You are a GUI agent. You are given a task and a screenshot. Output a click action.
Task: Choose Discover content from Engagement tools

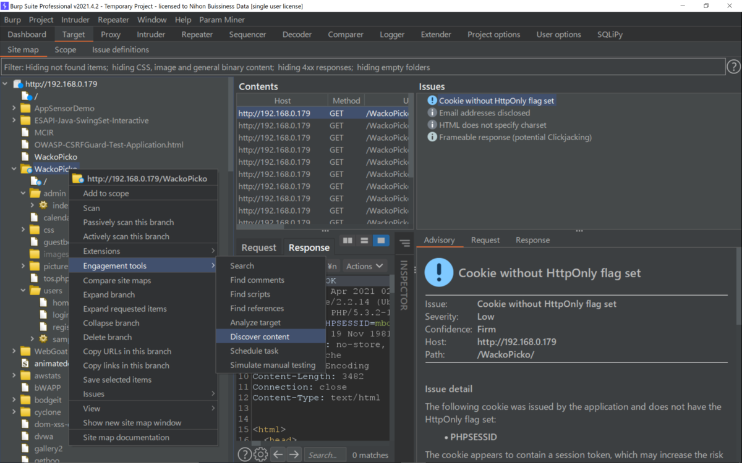[x=270, y=336]
